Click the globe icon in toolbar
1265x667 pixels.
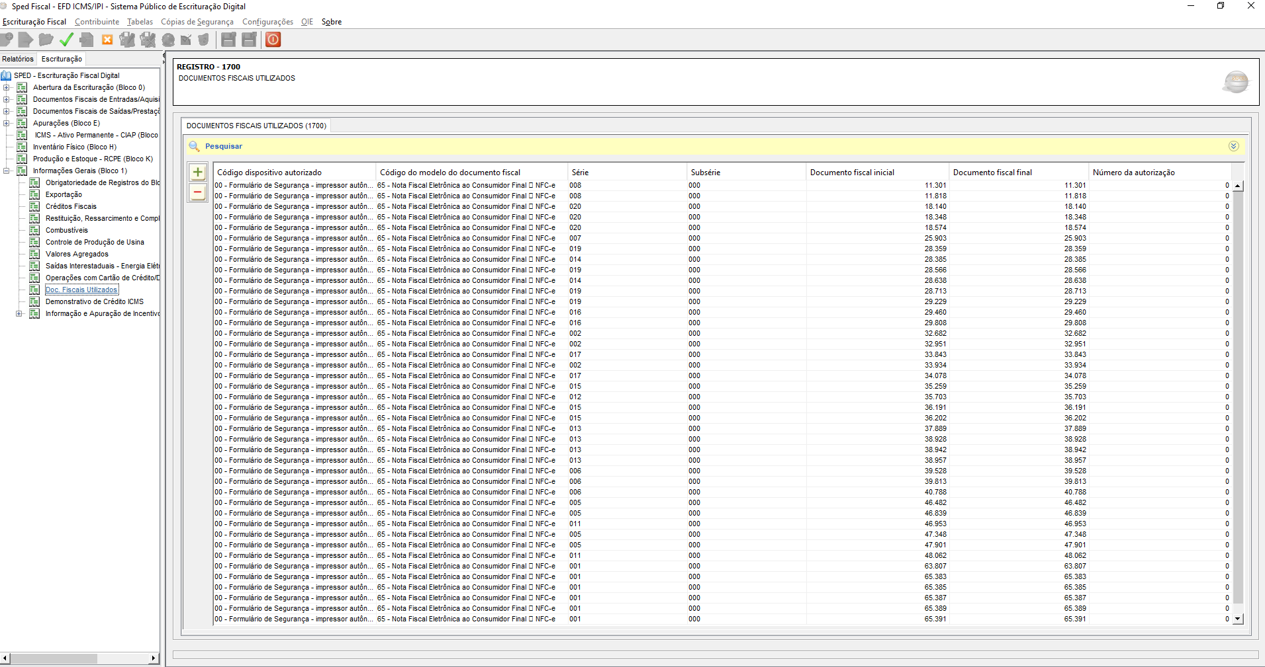pos(168,40)
